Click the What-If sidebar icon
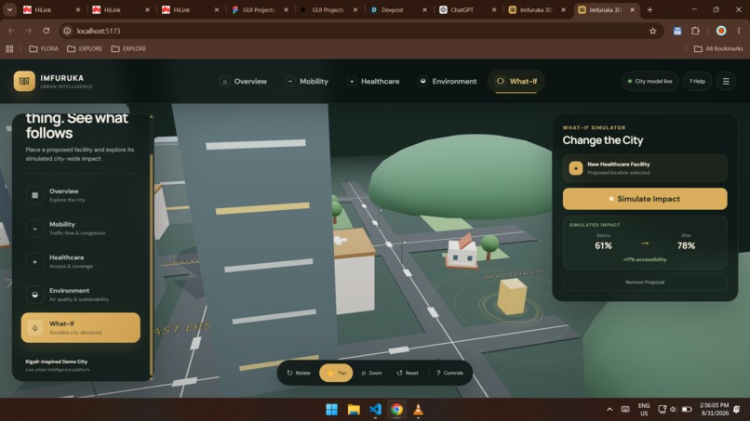Image resolution: width=750 pixels, height=421 pixels. (x=35, y=328)
